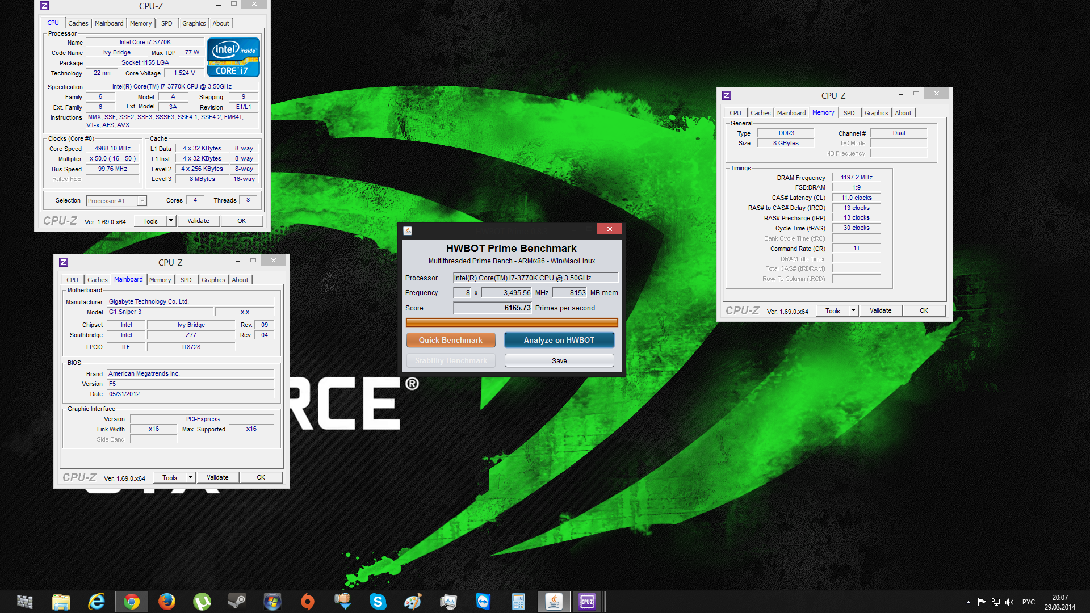Click Tools button in the Memory CPU-Z window
The image size is (1090, 613).
click(x=833, y=310)
